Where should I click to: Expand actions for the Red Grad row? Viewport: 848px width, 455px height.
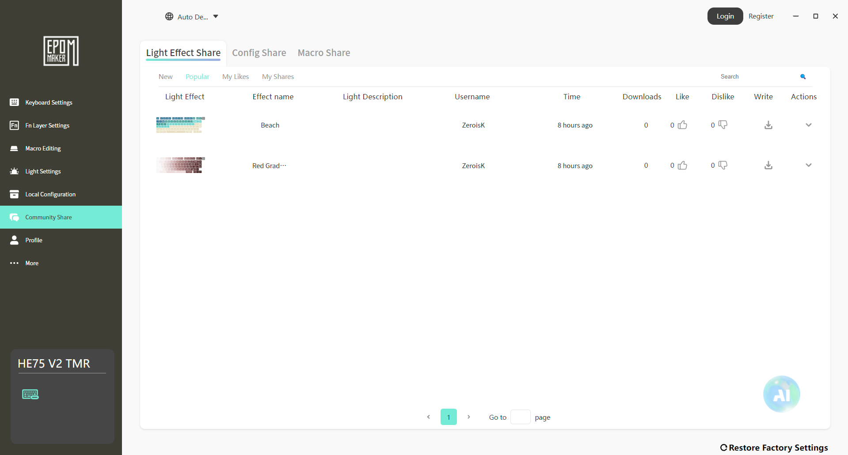point(808,165)
